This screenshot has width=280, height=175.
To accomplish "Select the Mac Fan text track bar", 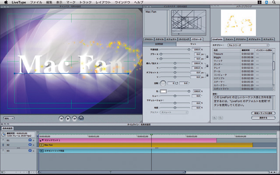I will pyautogui.click(x=146, y=145).
